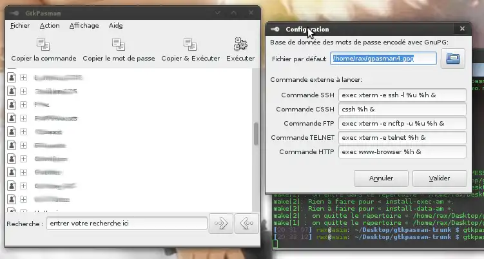The width and height of the screenshot is (484, 259).
Task: Click the last terminal prompt line rax@asia
Action: click(x=378, y=237)
